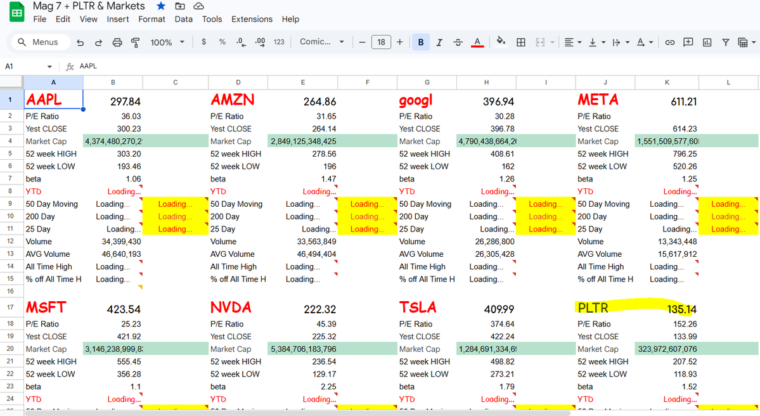Rename the document title Mag 7 + PLTR & Markets

[x=89, y=6]
